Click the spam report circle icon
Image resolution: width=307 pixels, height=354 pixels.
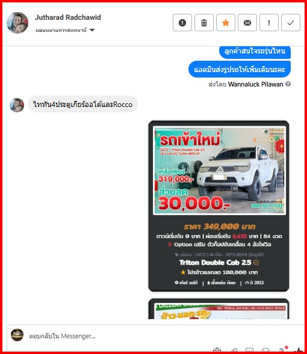coord(182,23)
